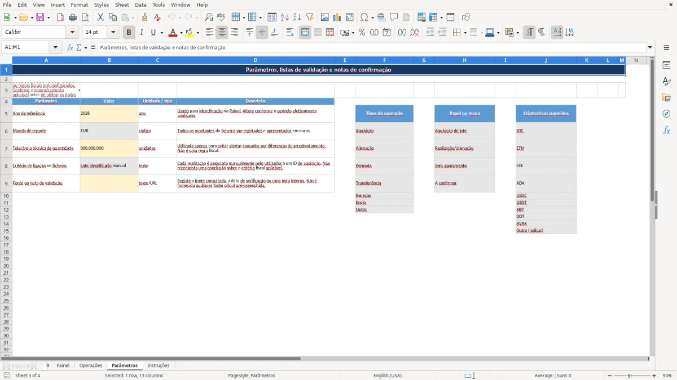Click the formula input line
Viewport: 677px width, 380px height.
(372, 47)
